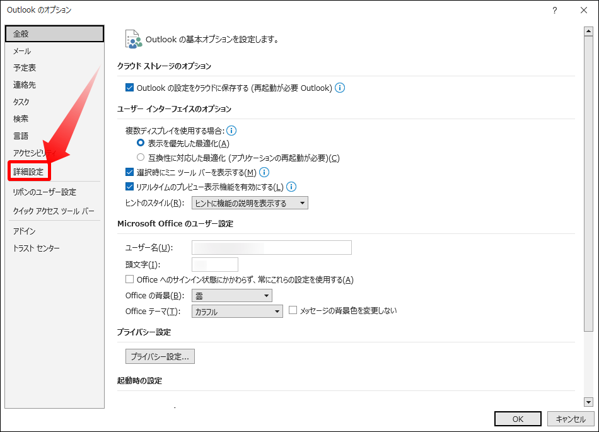599x432 pixels.
Task: Click info icon beside ミニ ツール バー option
Action: pyautogui.click(x=264, y=172)
